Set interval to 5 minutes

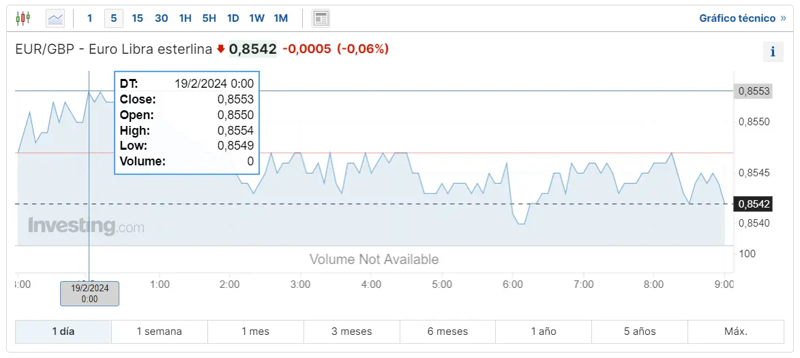click(114, 19)
